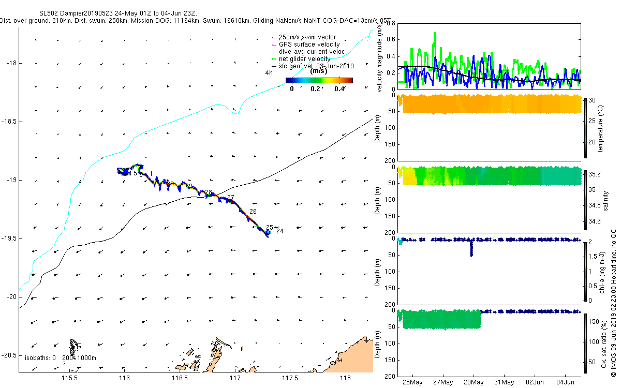The width and height of the screenshot is (621, 388).
Task: Select the 'sfc geo. vel. 03-Jun-2019' legend entry
Action: click(313, 66)
